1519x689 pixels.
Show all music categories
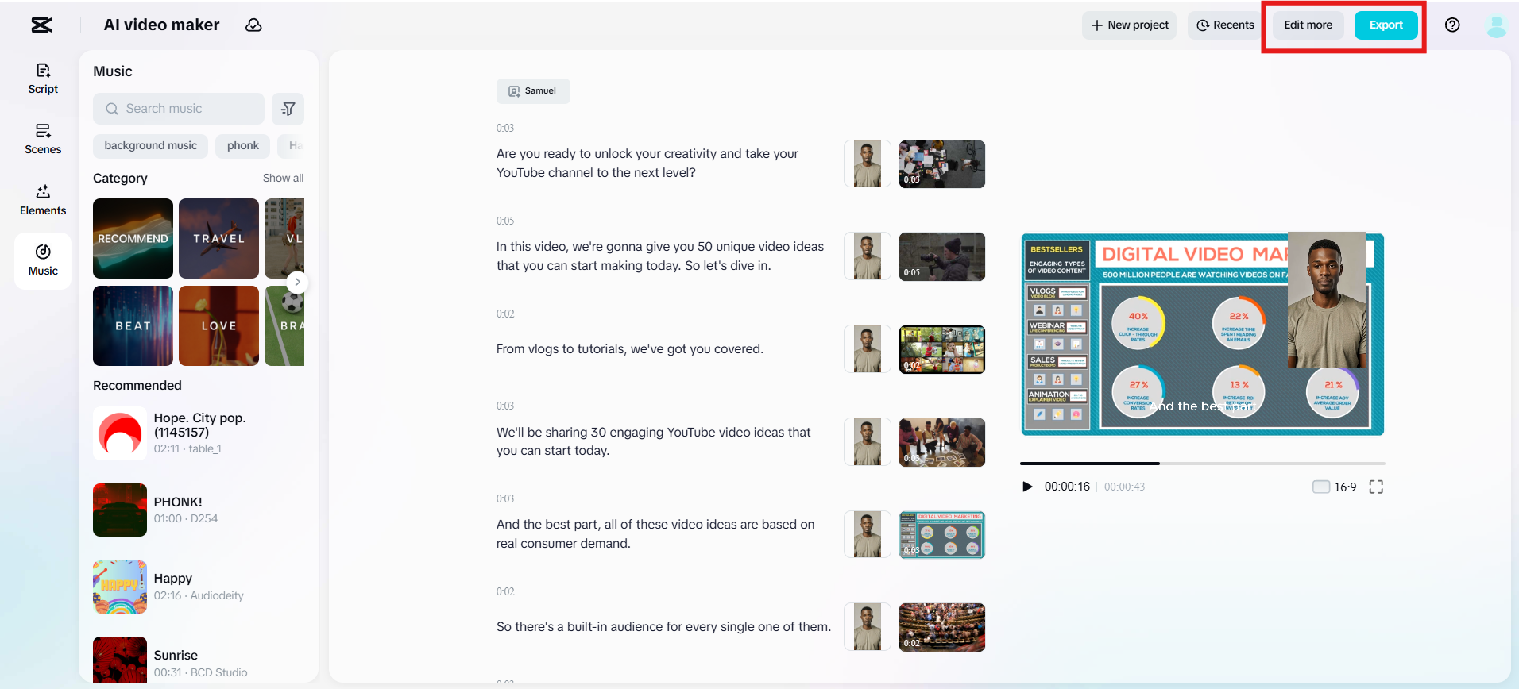283,178
